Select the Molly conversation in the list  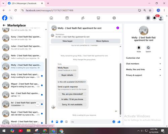tap(23, 66)
